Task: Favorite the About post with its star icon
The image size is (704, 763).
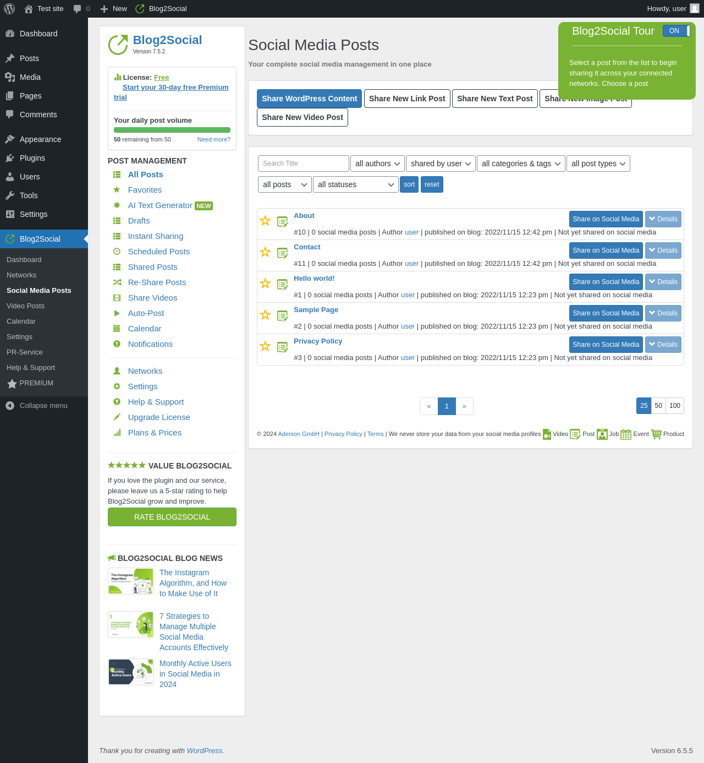Action: click(265, 221)
